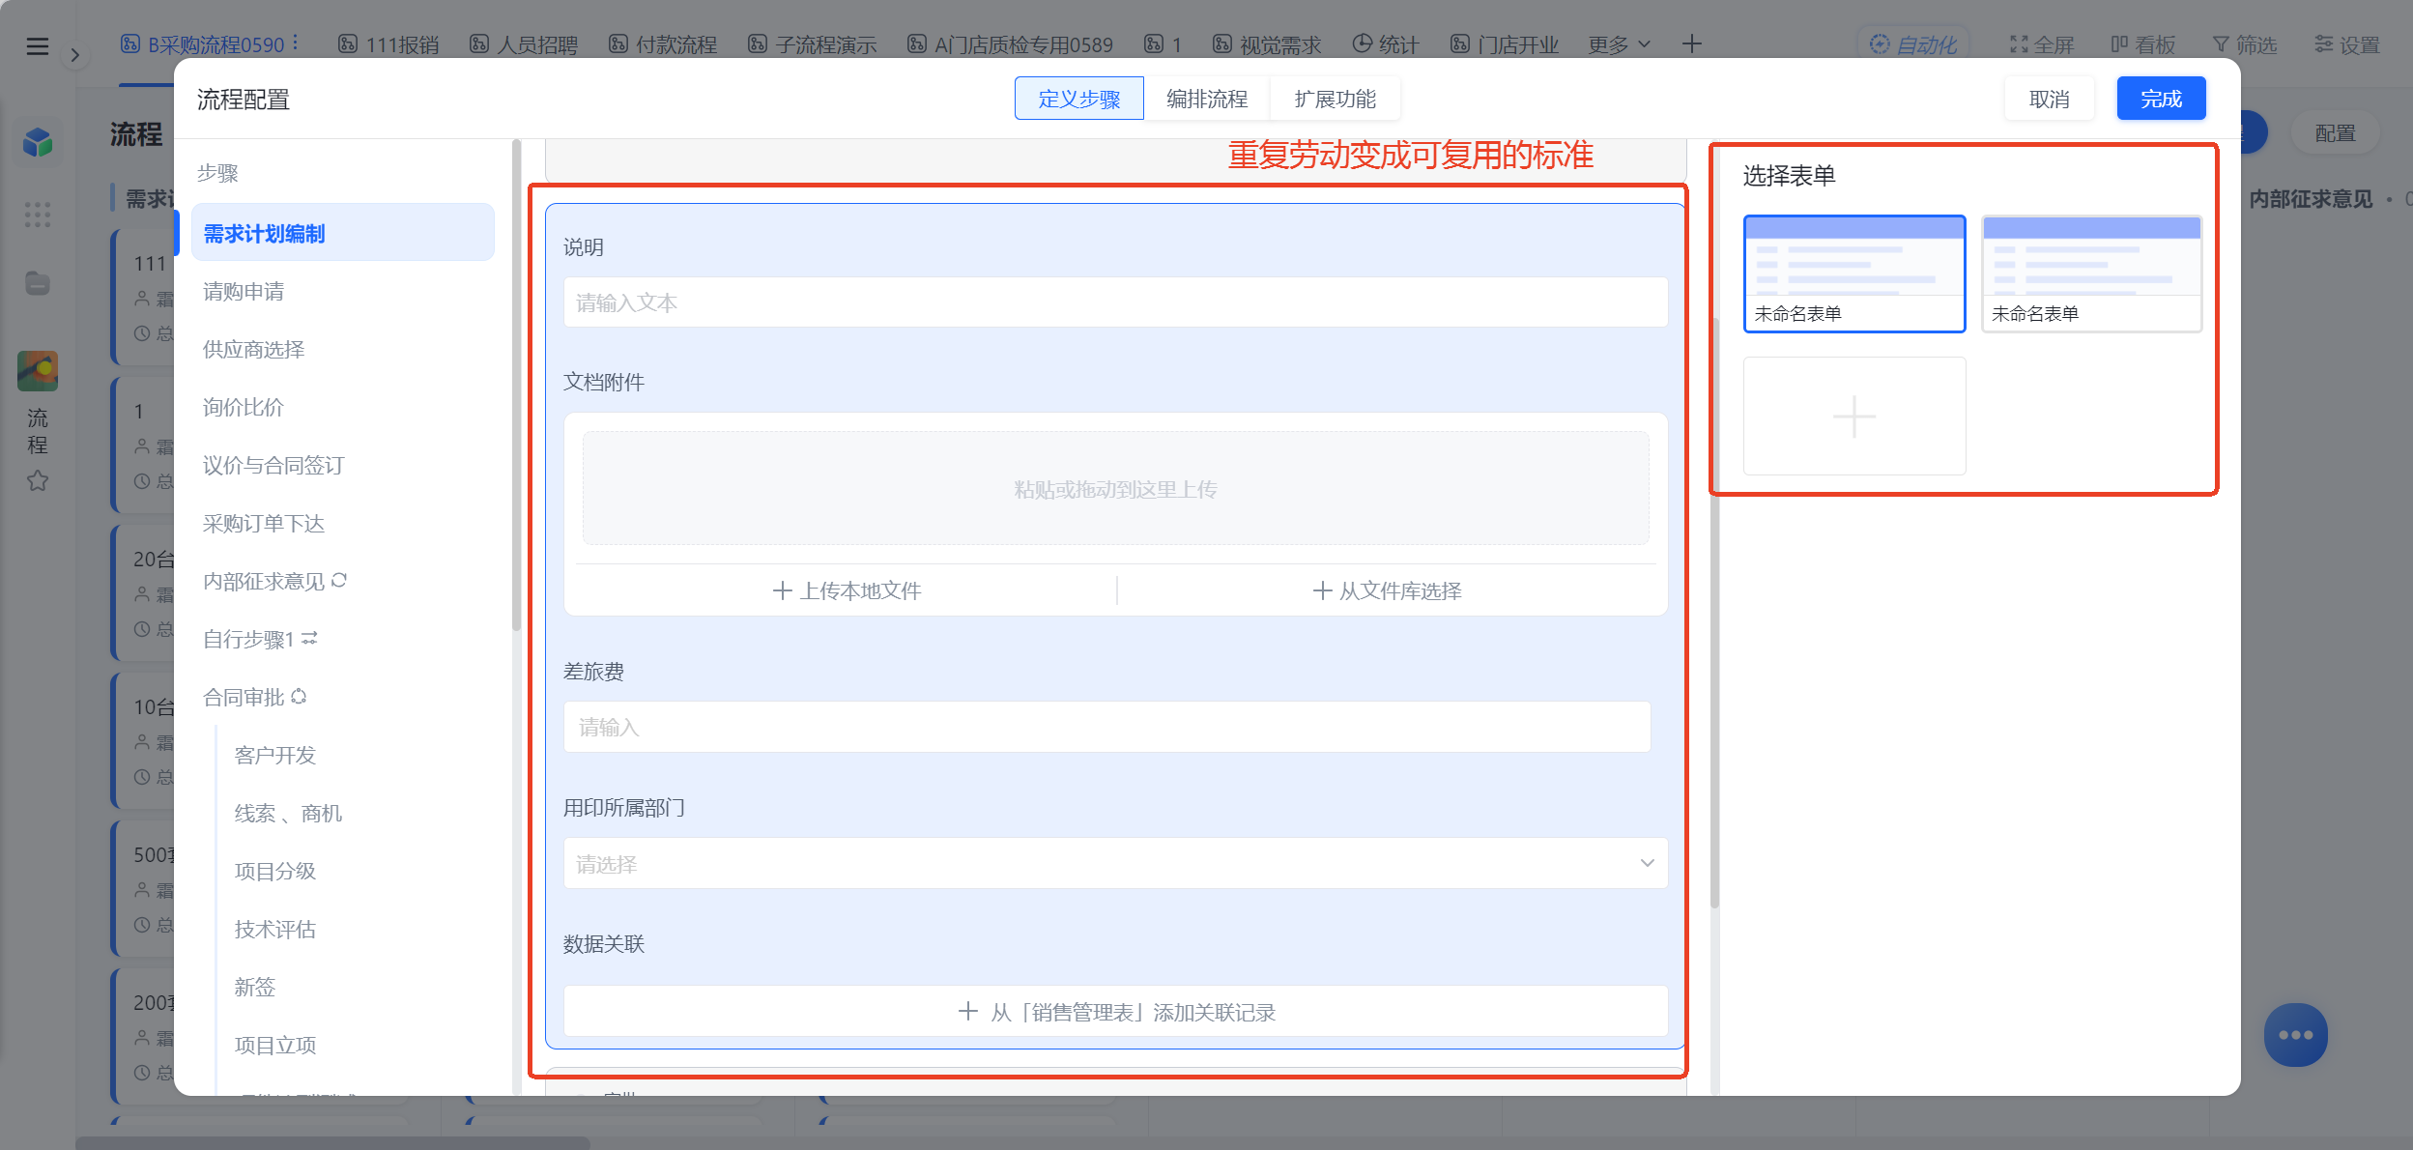Open the 统计 statistics tab
This screenshot has width=2413, height=1150.
click(x=1385, y=44)
